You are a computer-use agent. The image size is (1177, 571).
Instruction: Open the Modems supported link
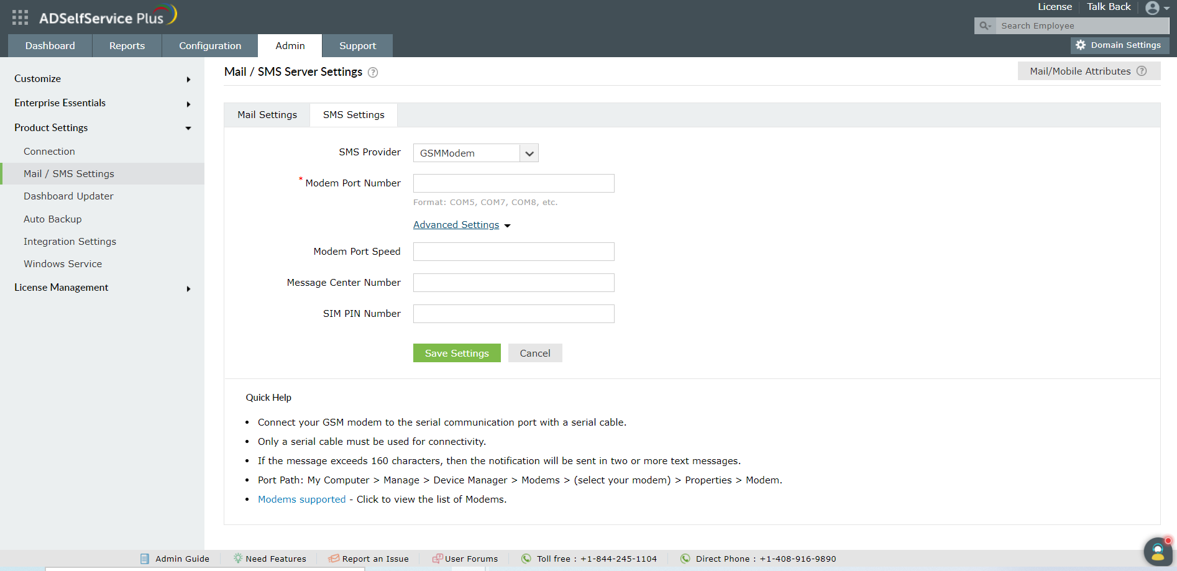(x=301, y=500)
